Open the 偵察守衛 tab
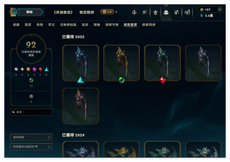Screen dimensions: 230x162 [x=112, y=24]
